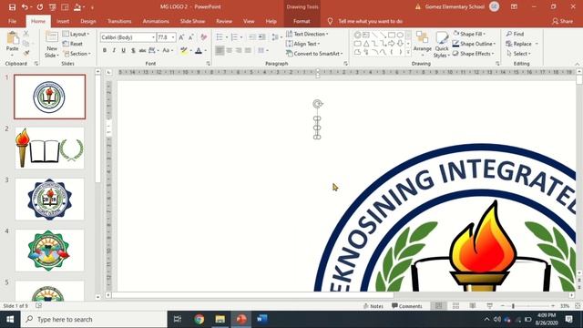Click Convert to SmartArt
Image resolution: width=583 pixels, height=328 pixels.
coord(314,54)
